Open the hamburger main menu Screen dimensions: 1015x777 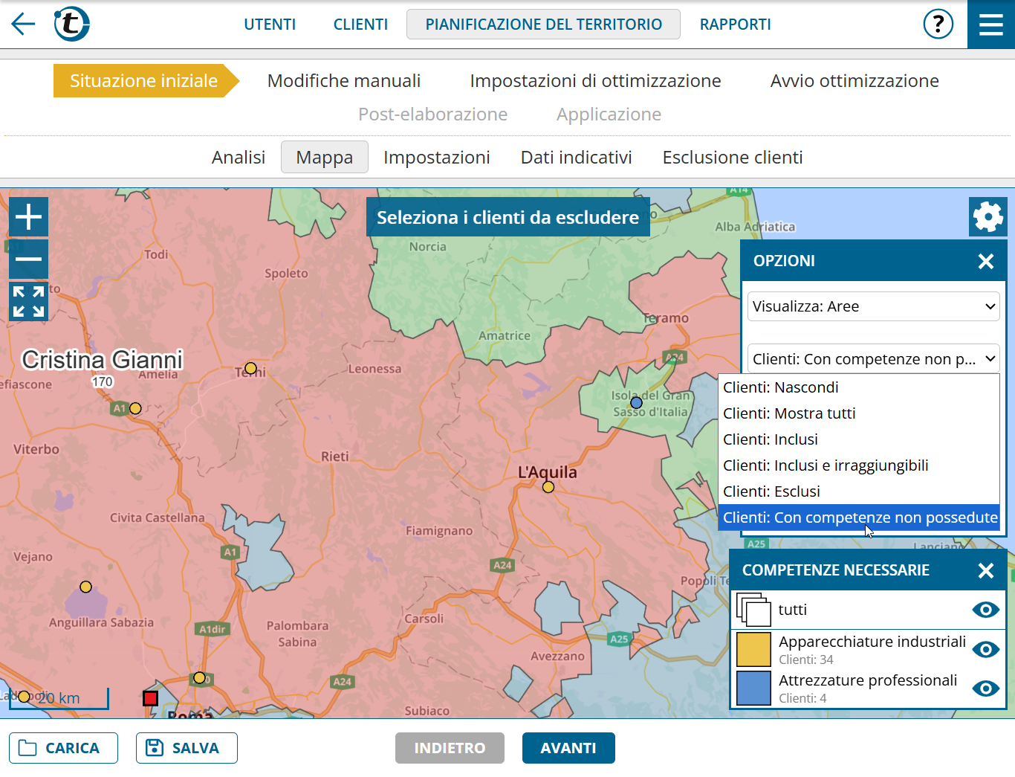pos(990,25)
